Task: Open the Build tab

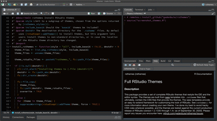Action: (x=163, y=61)
